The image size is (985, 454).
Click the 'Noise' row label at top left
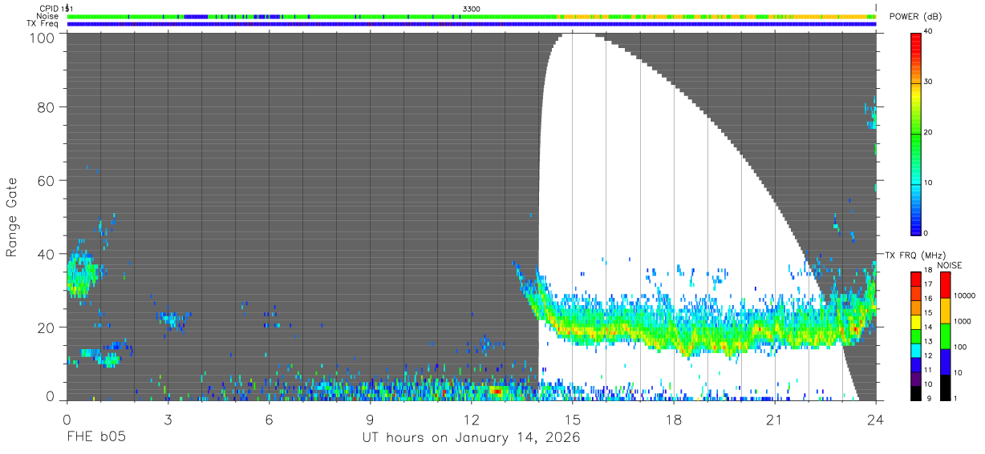coord(47,16)
